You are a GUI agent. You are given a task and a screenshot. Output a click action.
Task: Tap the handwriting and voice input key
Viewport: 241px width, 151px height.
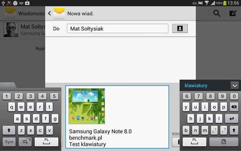click(x=25, y=142)
